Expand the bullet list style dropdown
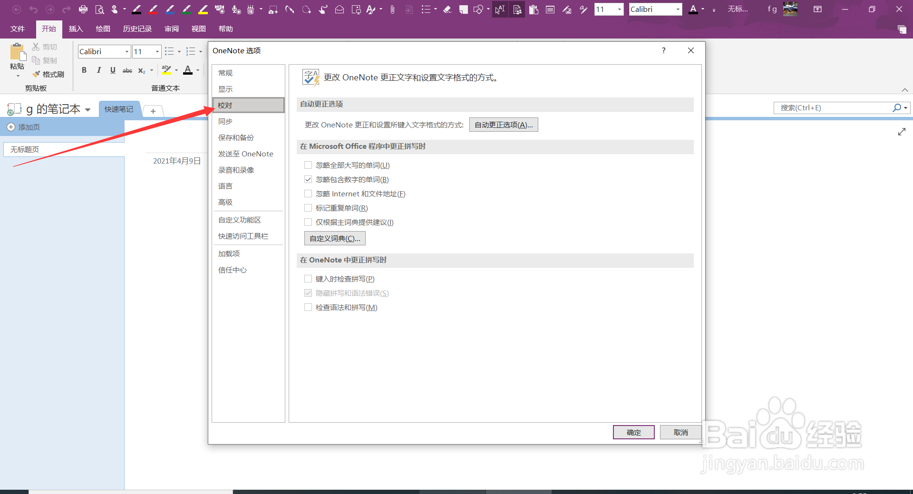This screenshot has height=494, width=913. pos(179,51)
